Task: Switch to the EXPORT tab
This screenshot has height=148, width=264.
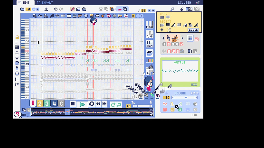Action: coord(45,3)
